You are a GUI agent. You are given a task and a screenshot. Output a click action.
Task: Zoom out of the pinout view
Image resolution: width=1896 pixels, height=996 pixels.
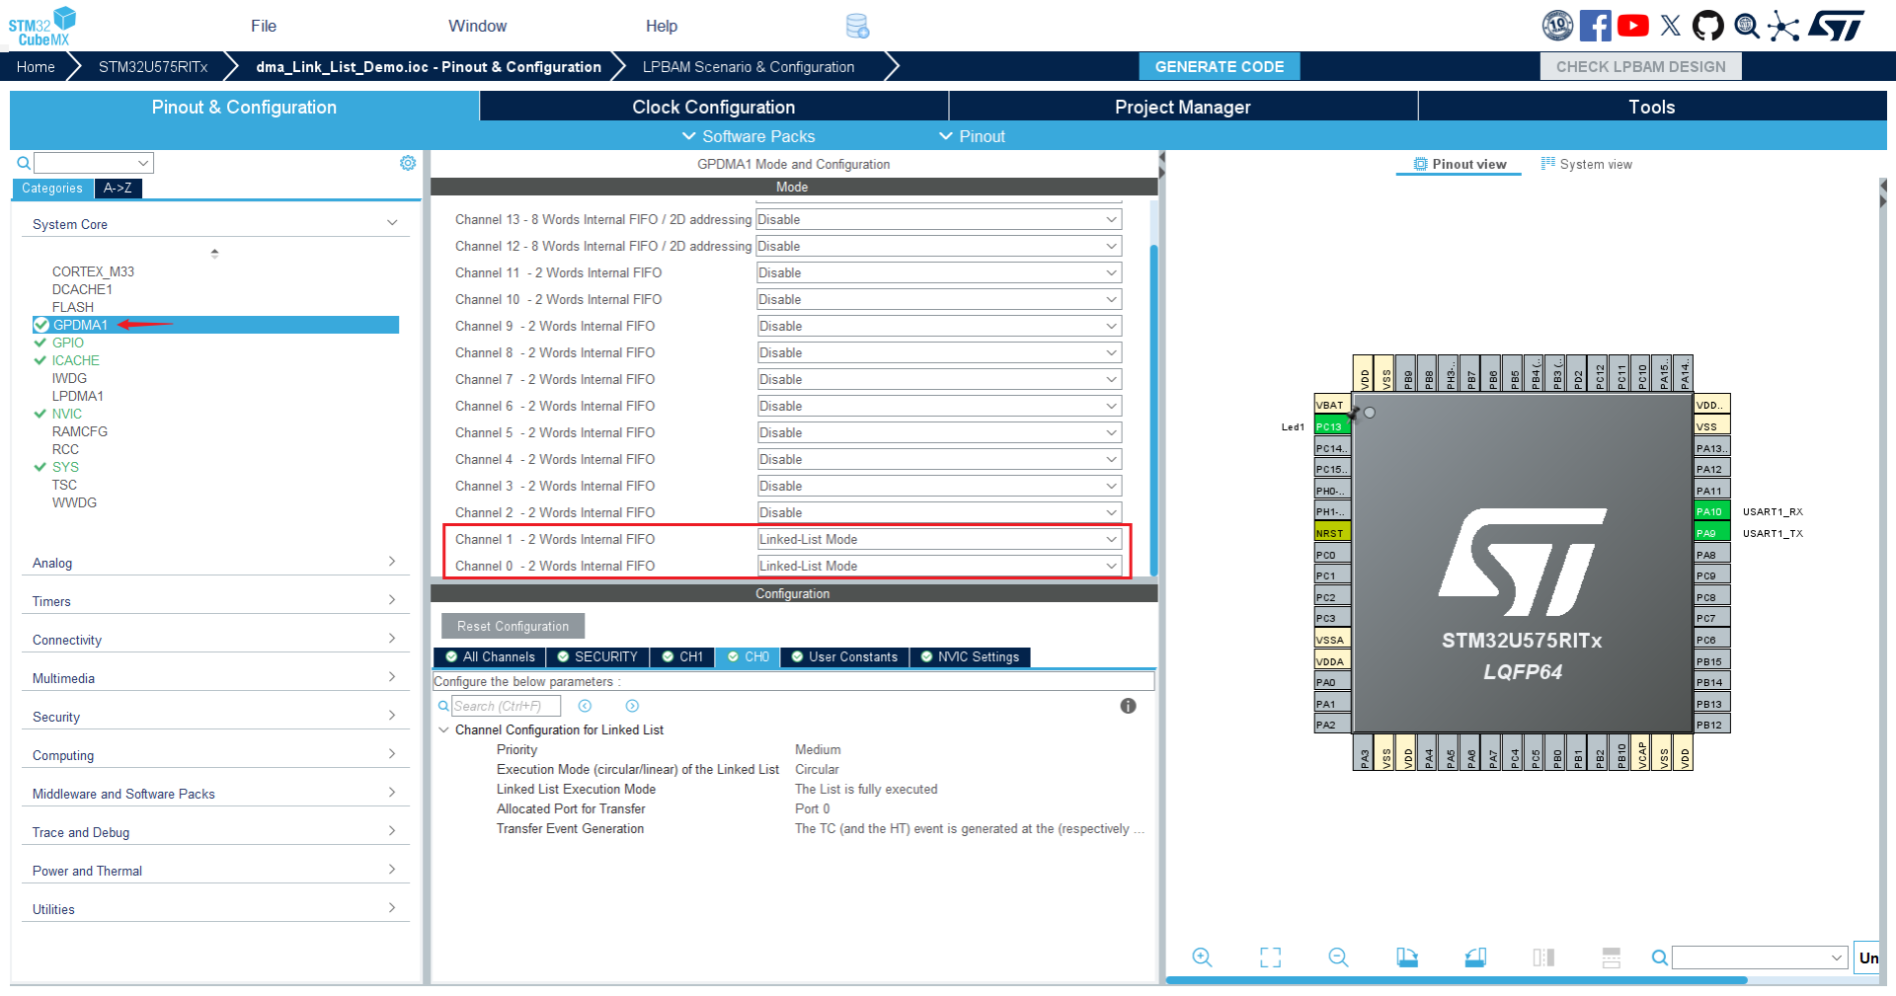1338,957
